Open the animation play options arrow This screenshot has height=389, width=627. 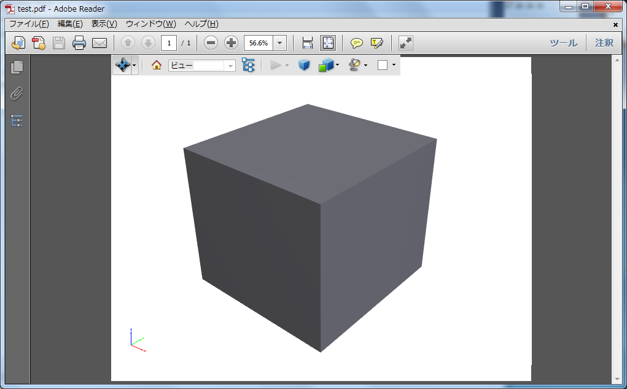pos(287,66)
